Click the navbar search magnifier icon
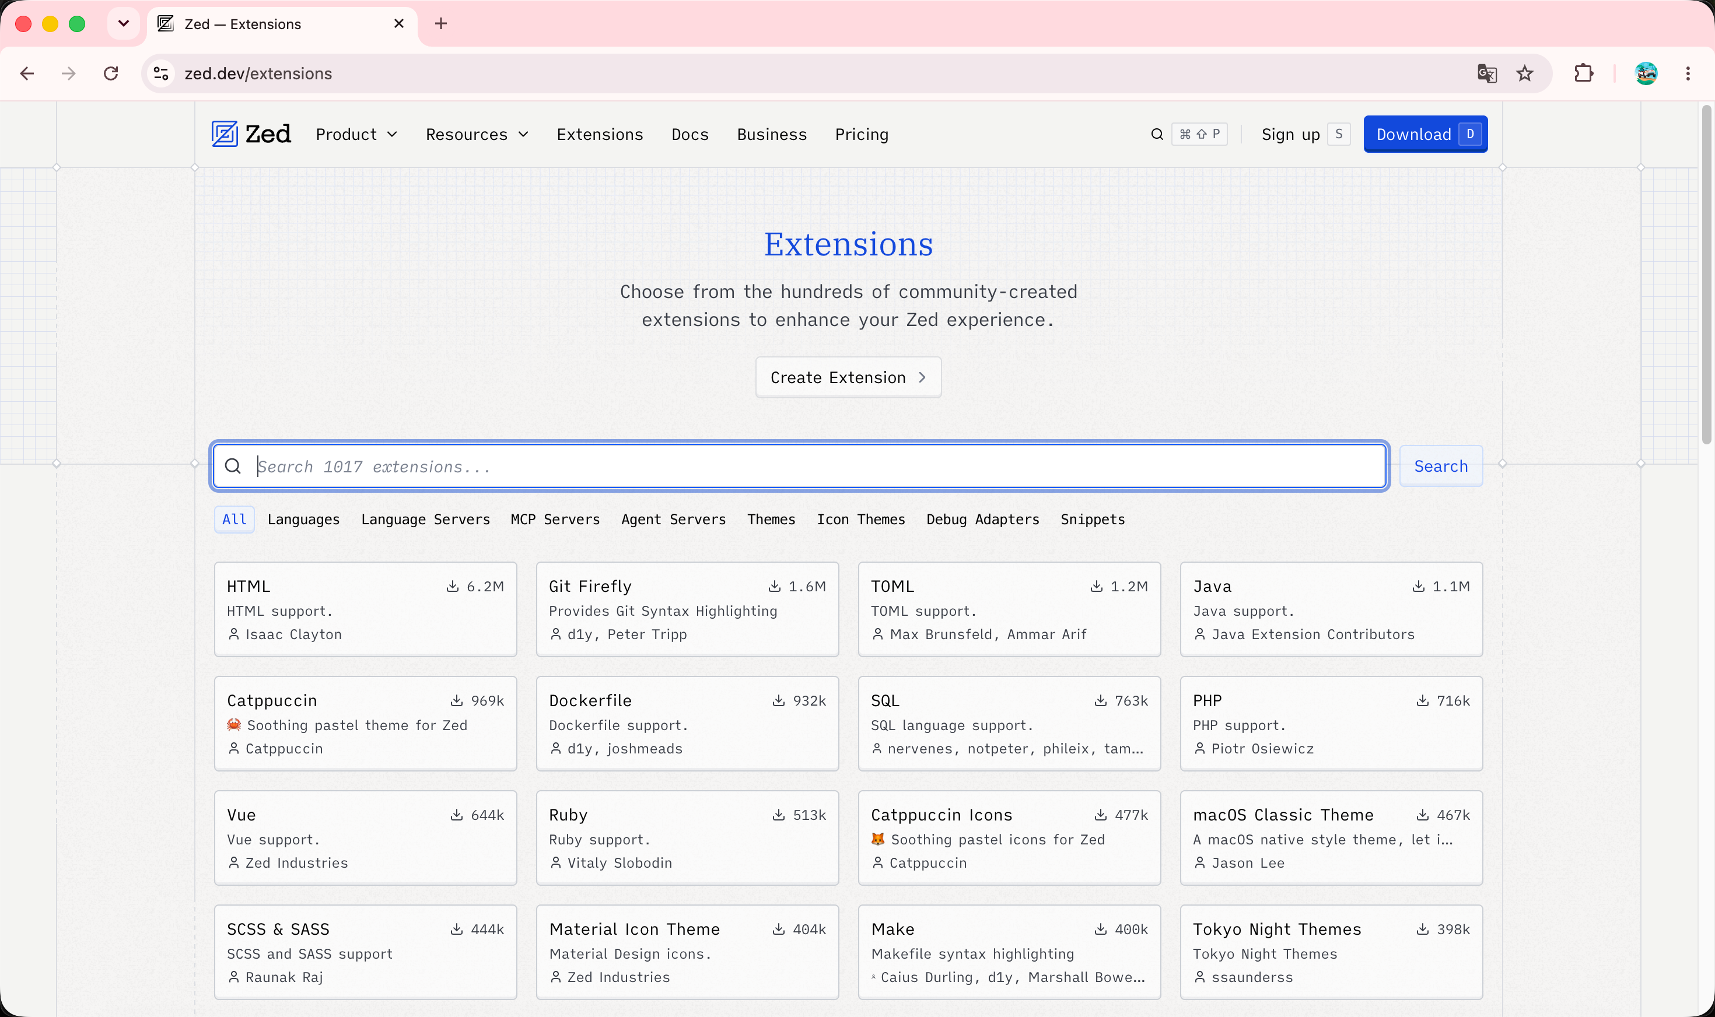The height and width of the screenshot is (1017, 1715). point(1157,134)
